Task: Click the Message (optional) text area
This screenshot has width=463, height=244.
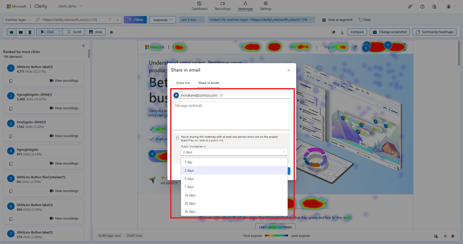Action: pos(231,116)
